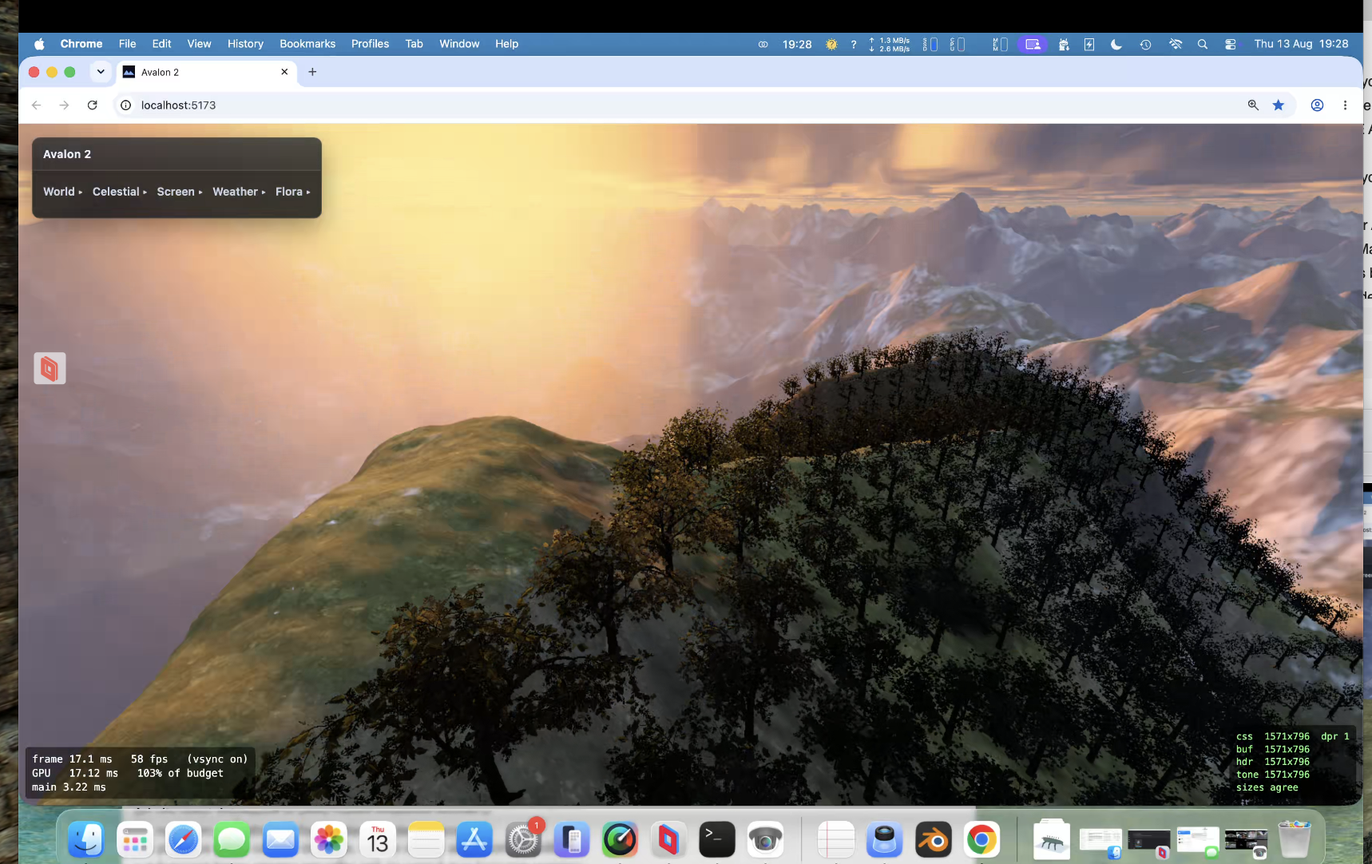The height and width of the screenshot is (864, 1372).
Task: Click the main 3.22 ms readout
Action: [x=69, y=787]
